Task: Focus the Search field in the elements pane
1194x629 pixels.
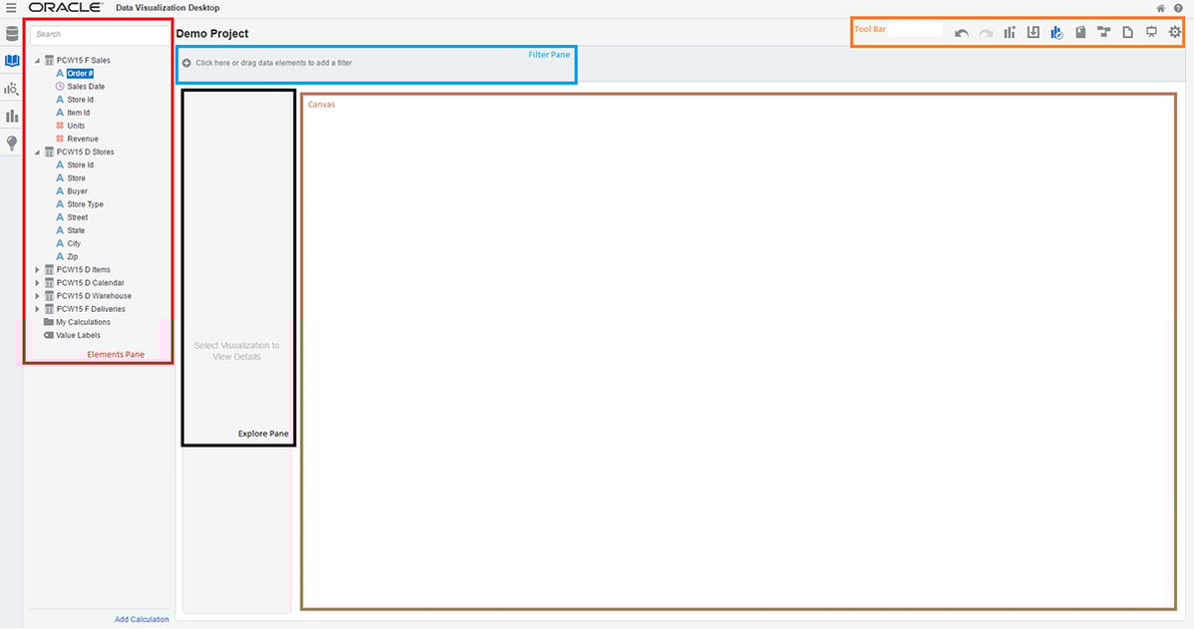Action: (x=99, y=34)
